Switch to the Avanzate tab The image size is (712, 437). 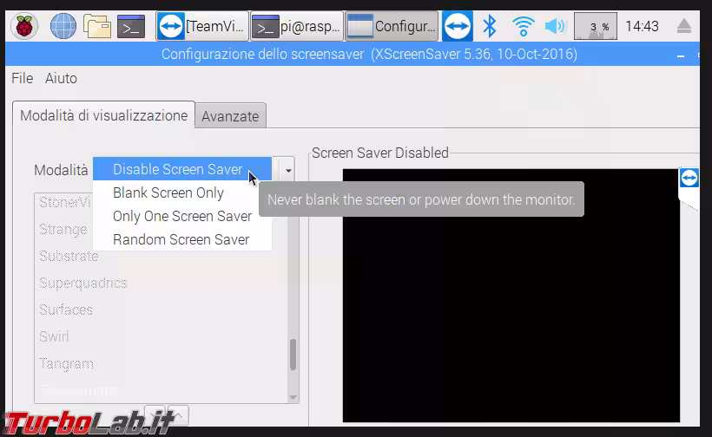pos(230,116)
